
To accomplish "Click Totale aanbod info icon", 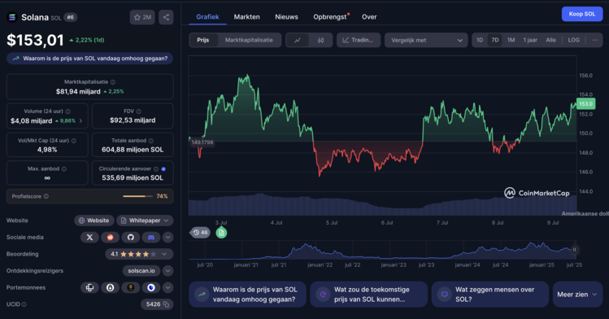I will [151, 141].
